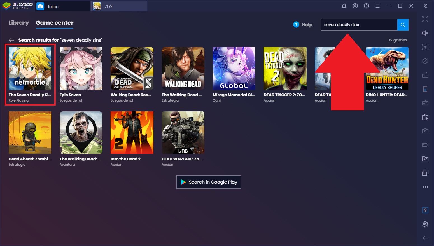Open settings gear in side toolbar
Screen dimensions: 434x246
click(x=425, y=224)
